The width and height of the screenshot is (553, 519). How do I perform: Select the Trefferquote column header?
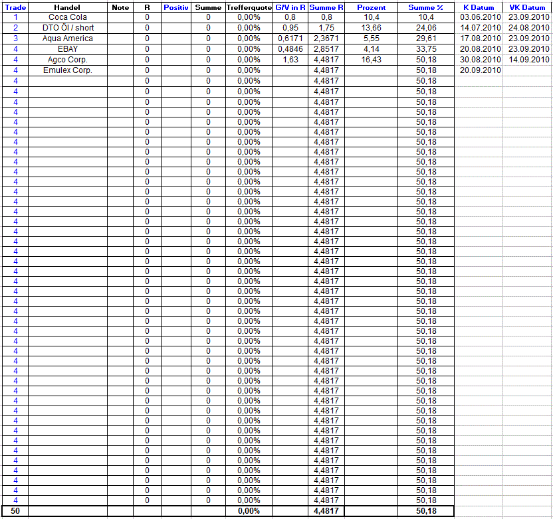(x=249, y=7)
